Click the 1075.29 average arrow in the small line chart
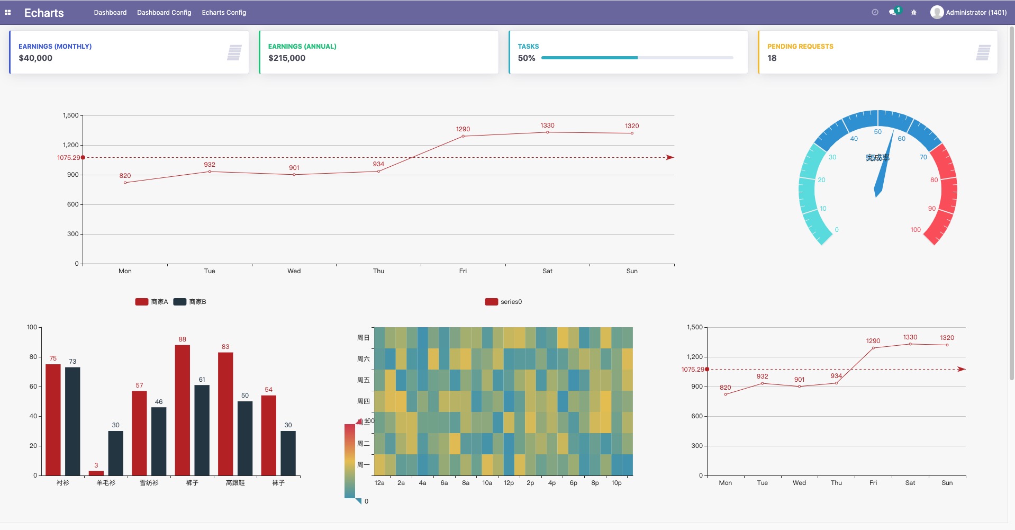This screenshot has width=1015, height=530. tap(962, 369)
